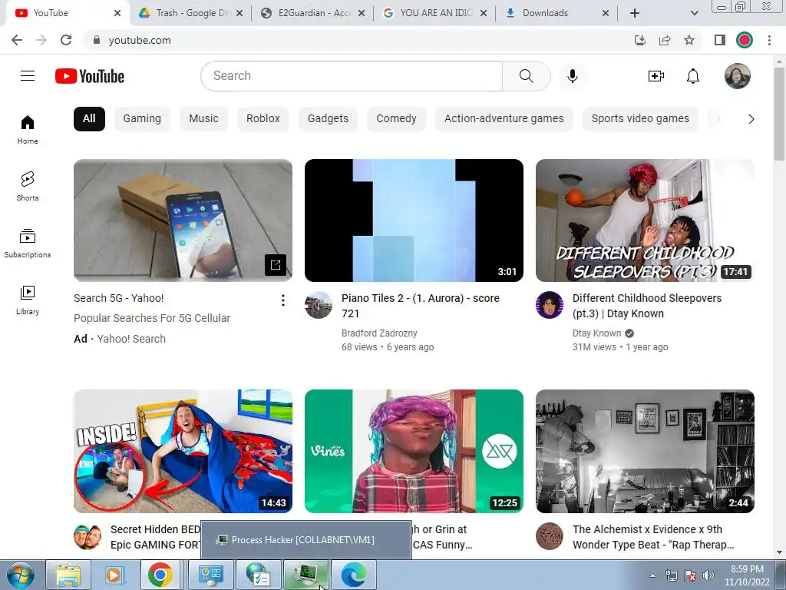Select the Gaming filter chip
The width and height of the screenshot is (786, 590).
coord(142,119)
